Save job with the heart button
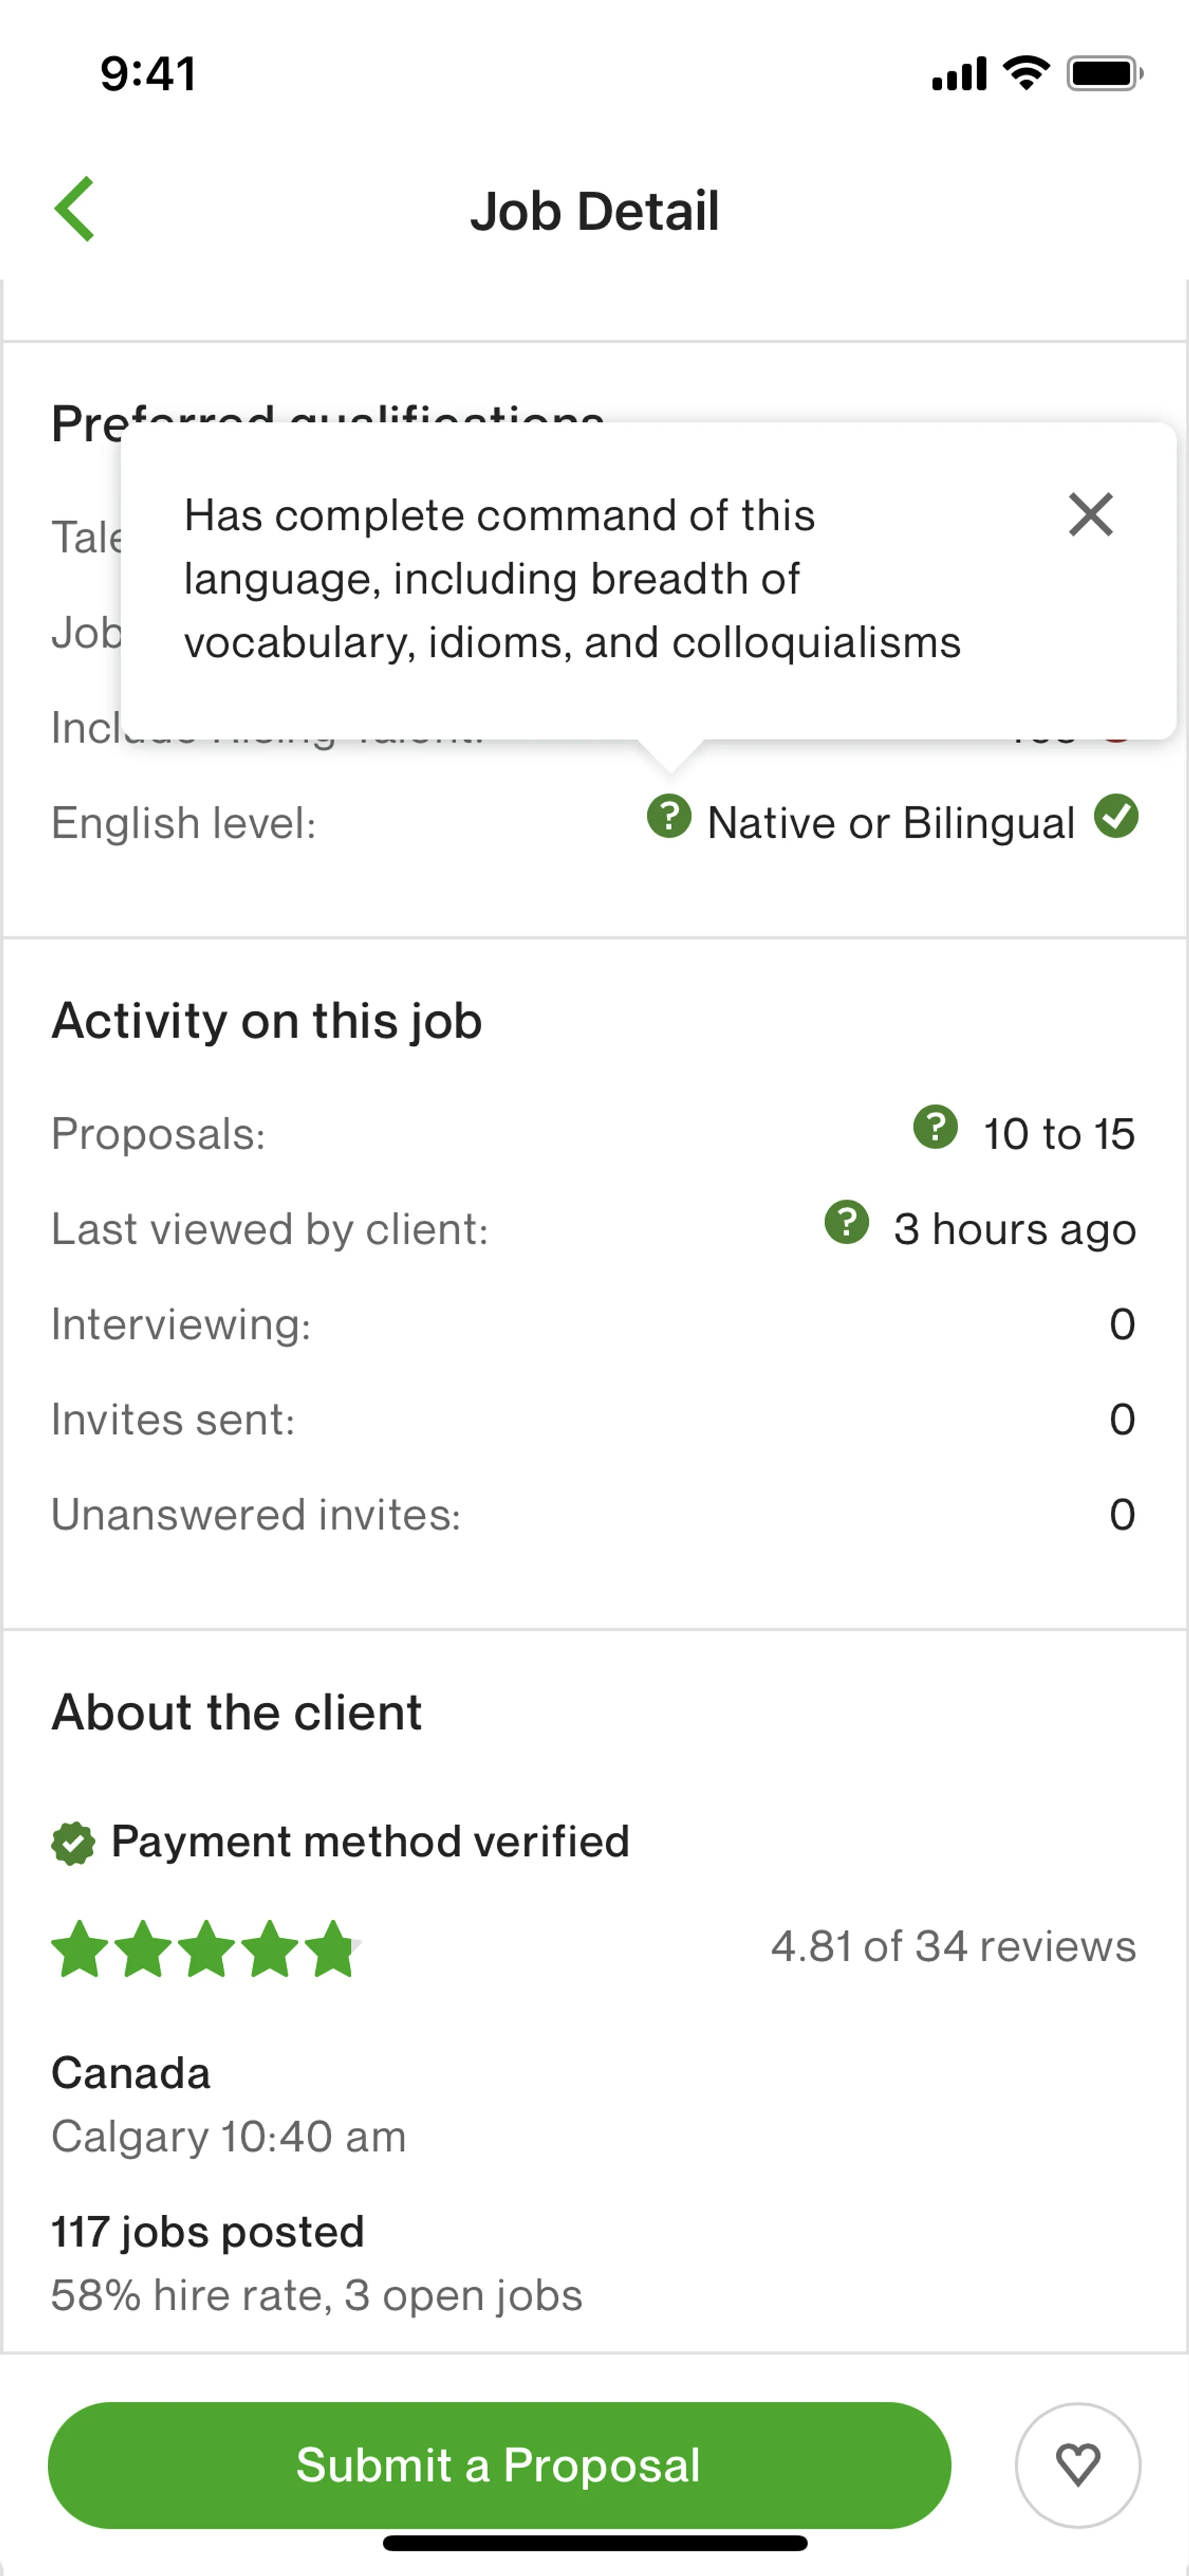This screenshot has height=2576, width=1189. 1077,2464
